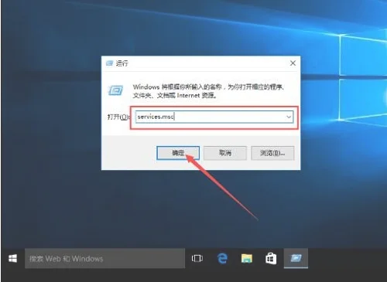Select the Run dialog taskbar button
The width and height of the screenshot is (387, 282).
(x=296, y=258)
